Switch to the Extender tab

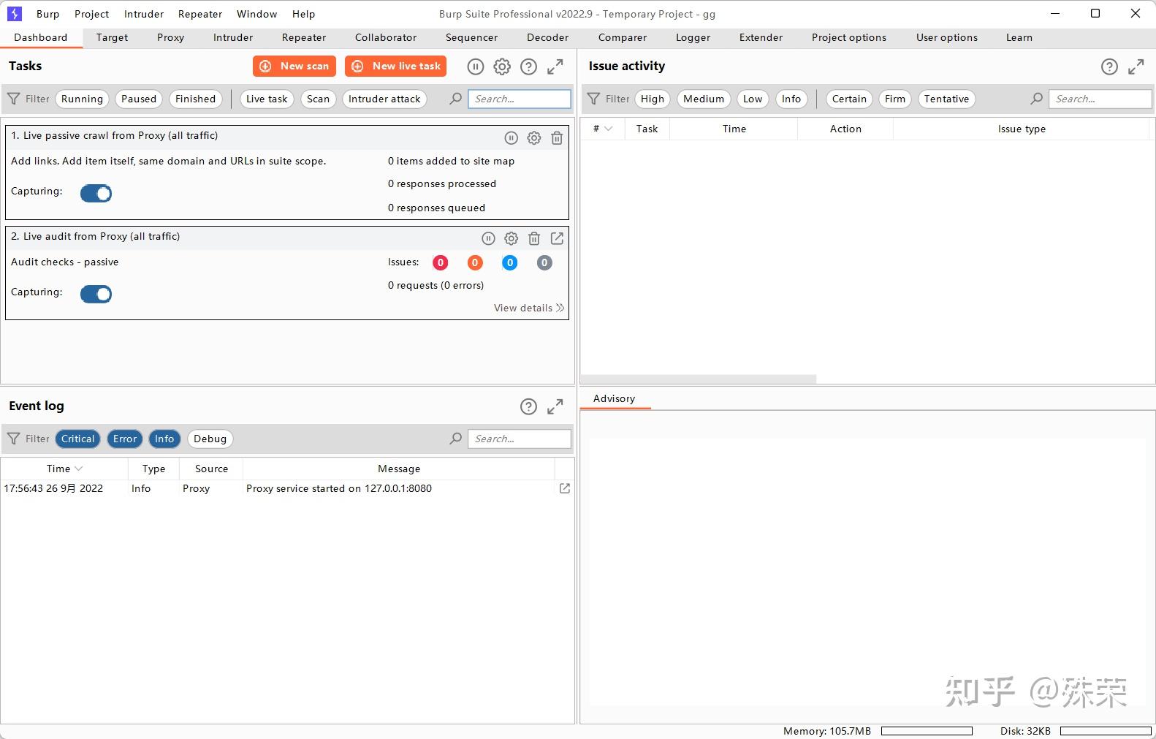click(x=761, y=37)
